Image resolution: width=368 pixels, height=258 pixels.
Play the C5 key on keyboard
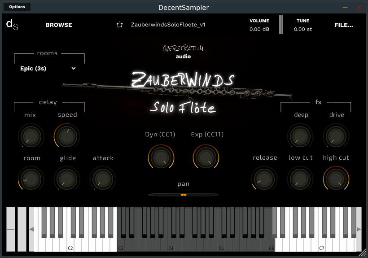(221, 245)
